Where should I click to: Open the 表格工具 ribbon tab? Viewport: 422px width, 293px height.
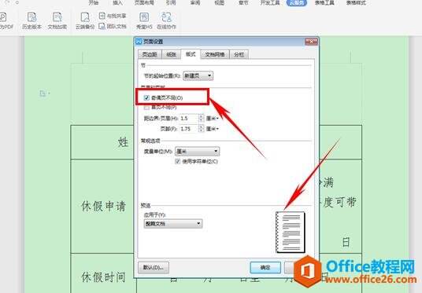pyautogui.click(x=324, y=2)
